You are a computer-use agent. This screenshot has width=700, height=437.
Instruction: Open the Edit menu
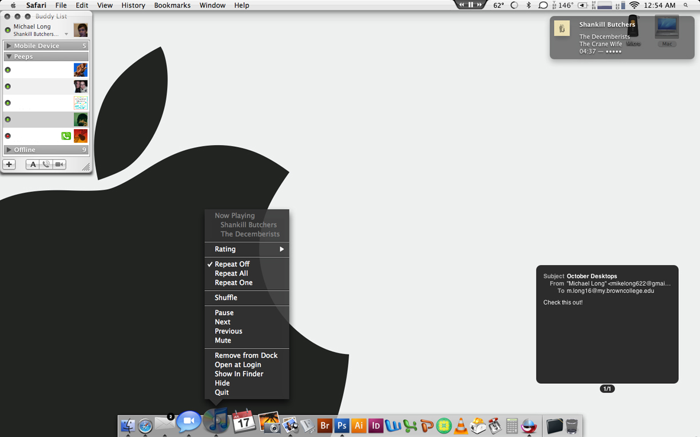click(82, 5)
